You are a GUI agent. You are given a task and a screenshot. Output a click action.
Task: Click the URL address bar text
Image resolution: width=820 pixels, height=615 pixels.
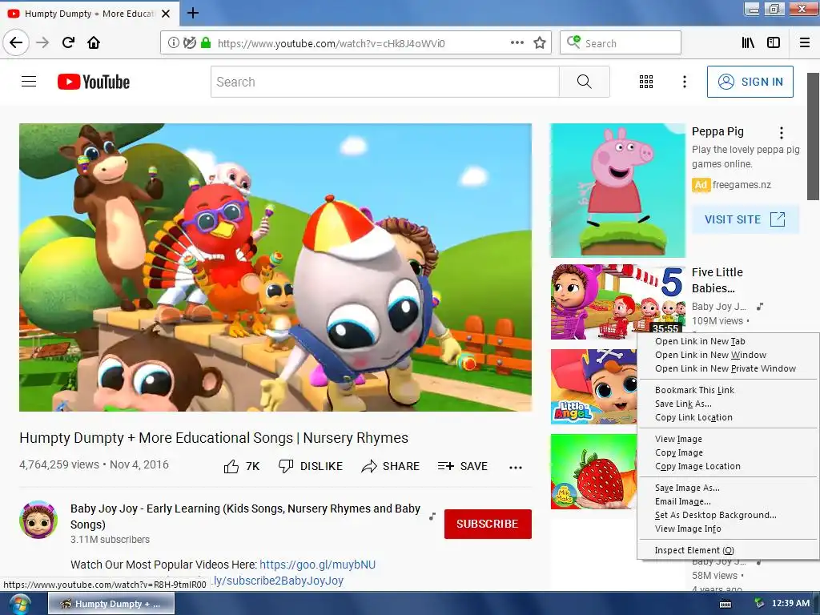pyautogui.click(x=331, y=43)
